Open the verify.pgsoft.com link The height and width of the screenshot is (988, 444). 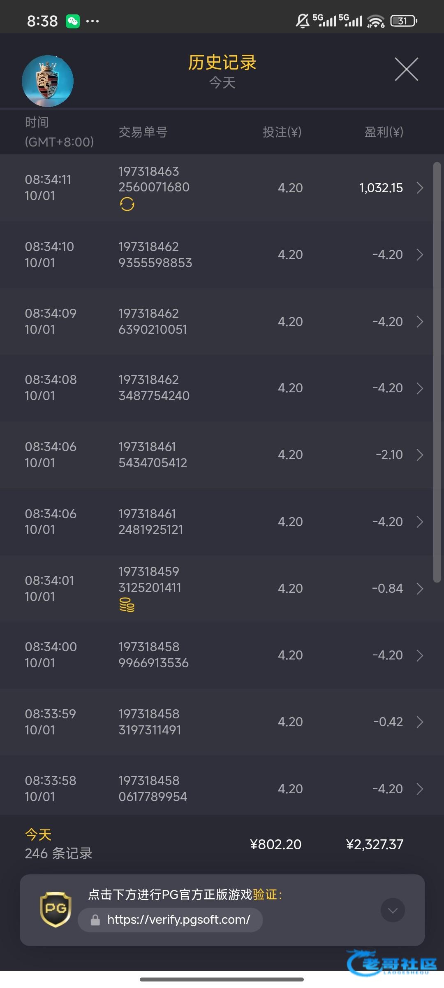point(178,920)
